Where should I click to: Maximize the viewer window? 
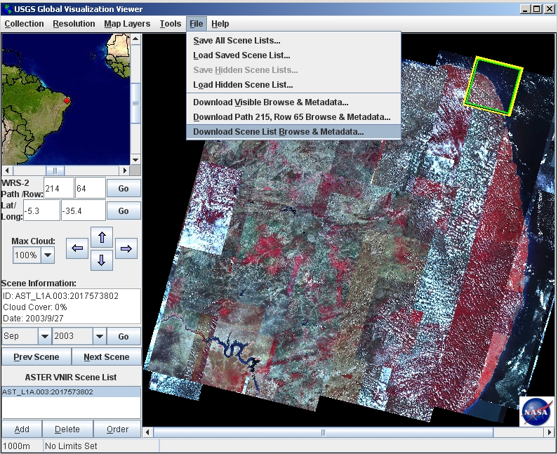(x=537, y=9)
